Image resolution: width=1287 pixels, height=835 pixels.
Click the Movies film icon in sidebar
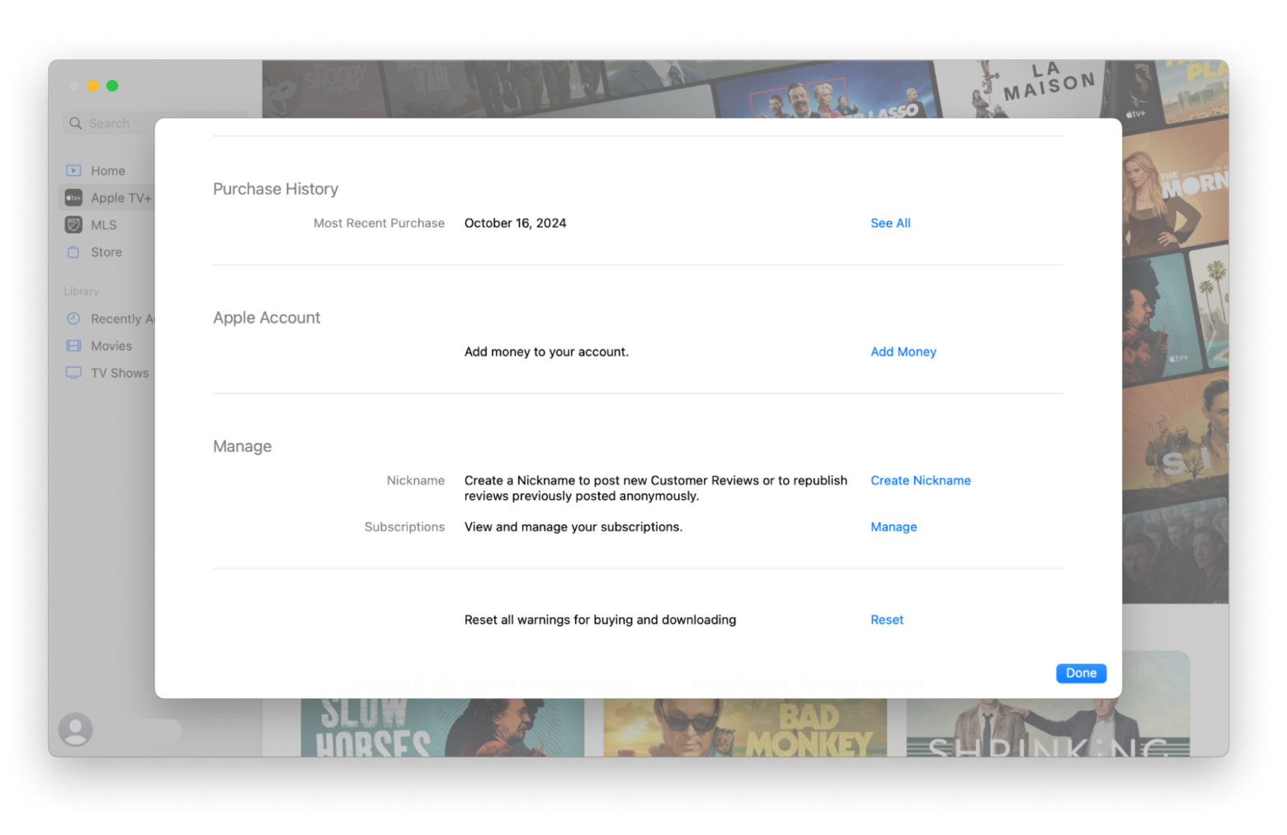(x=73, y=347)
